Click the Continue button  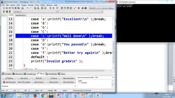(x=54, y=78)
